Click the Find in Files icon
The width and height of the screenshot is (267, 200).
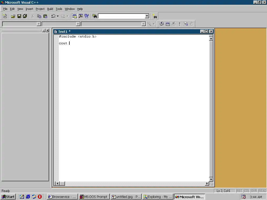(x=95, y=16)
